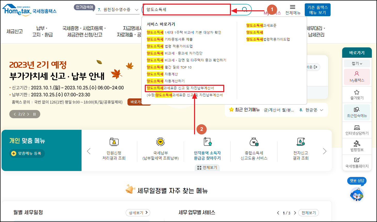Click the logout arrow icon button
This screenshot has height=222, width=377.
(x=316, y=67)
